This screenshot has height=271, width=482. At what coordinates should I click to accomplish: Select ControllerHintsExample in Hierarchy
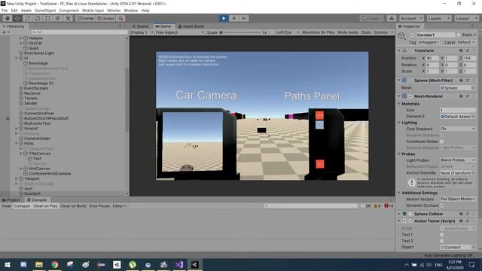[x=50, y=174]
